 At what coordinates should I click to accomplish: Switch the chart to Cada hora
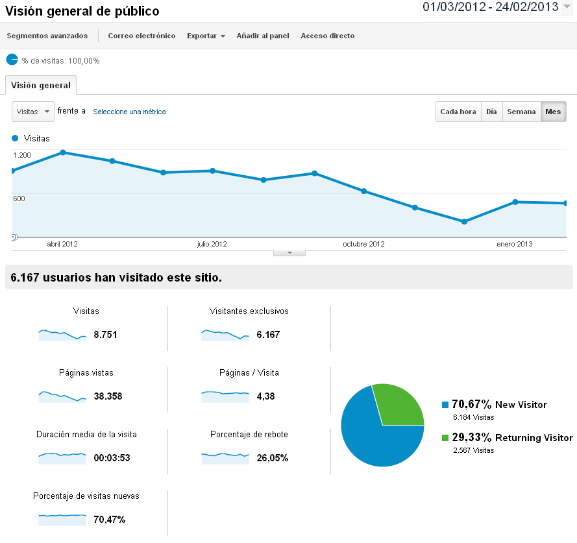click(458, 112)
